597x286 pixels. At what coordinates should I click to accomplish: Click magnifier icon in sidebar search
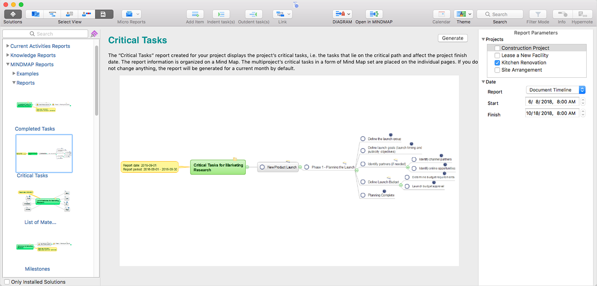[33, 34]
